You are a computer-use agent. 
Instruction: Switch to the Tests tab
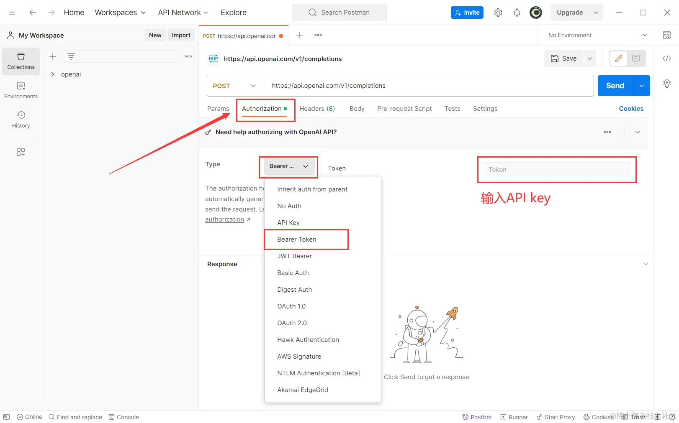453,109
